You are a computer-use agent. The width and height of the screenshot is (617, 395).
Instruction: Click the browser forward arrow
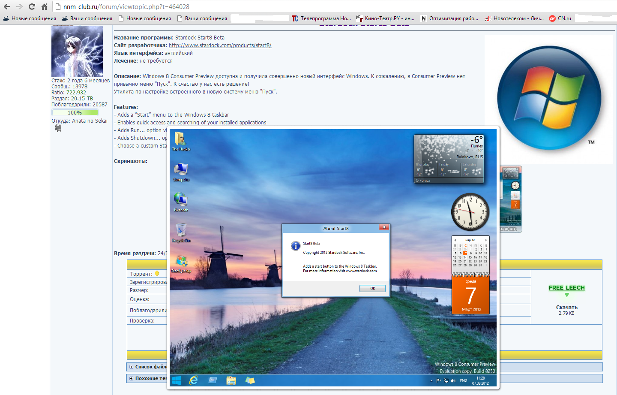(19, 6)
